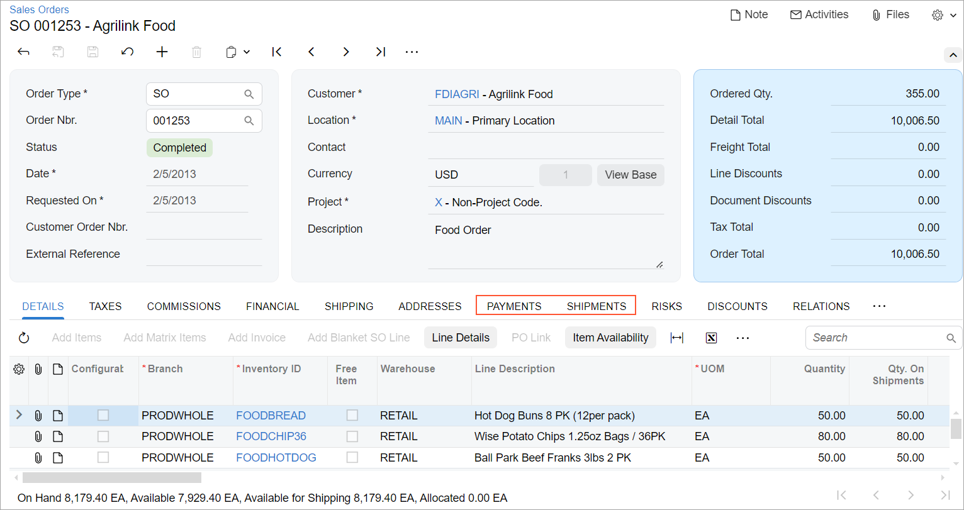Collapse the summary form panel chevron
The image size is (964, 510).
tap(953, 55)
